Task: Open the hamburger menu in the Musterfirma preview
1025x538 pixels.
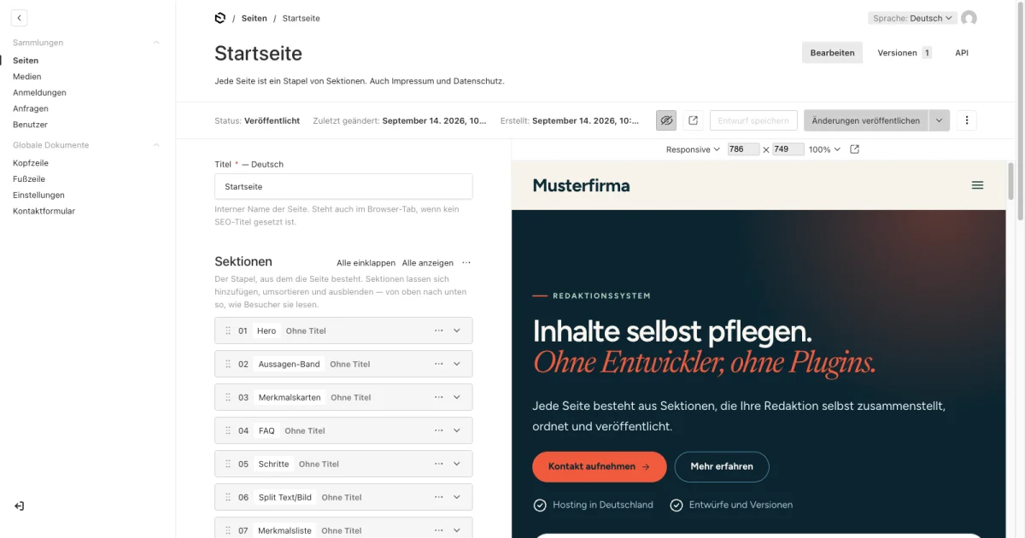Action: tap(978, 185)
